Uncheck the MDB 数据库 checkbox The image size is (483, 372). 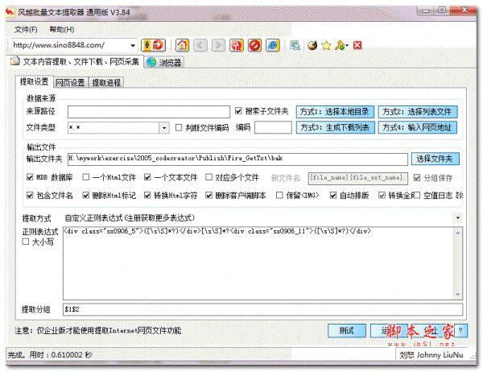(x=30, y=177)
